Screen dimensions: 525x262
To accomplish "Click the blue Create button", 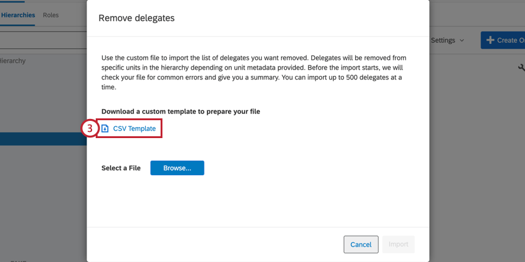I will (503, 40).
